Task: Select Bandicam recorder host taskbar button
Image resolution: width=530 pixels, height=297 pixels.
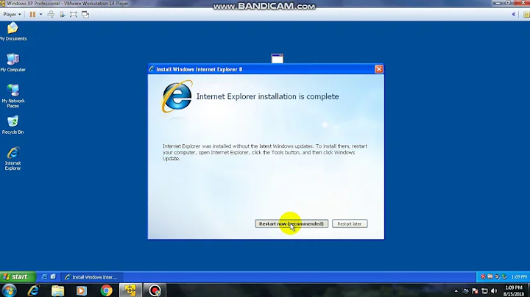Action: pos(155,290)
